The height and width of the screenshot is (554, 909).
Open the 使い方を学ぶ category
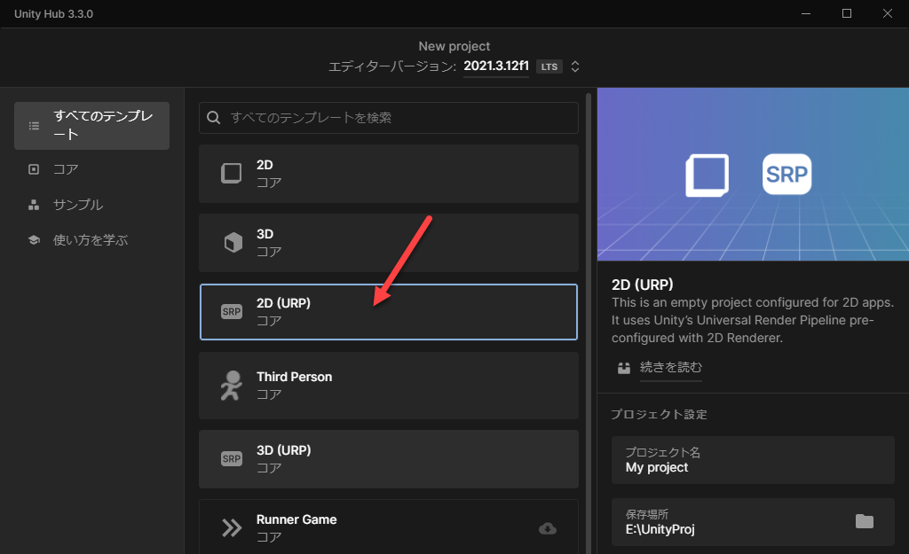coord(91,239)
